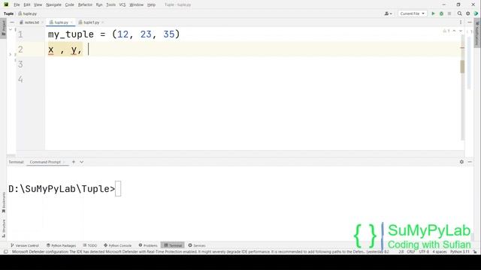Image resolution: width=481 pixels, height=270 pixels.
Task: Open the Run menu
Action: coord(99,4)
